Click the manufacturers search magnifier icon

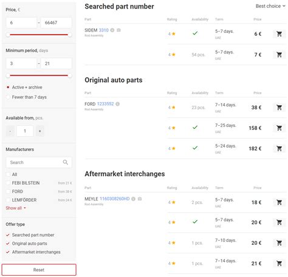pos(65,162)
